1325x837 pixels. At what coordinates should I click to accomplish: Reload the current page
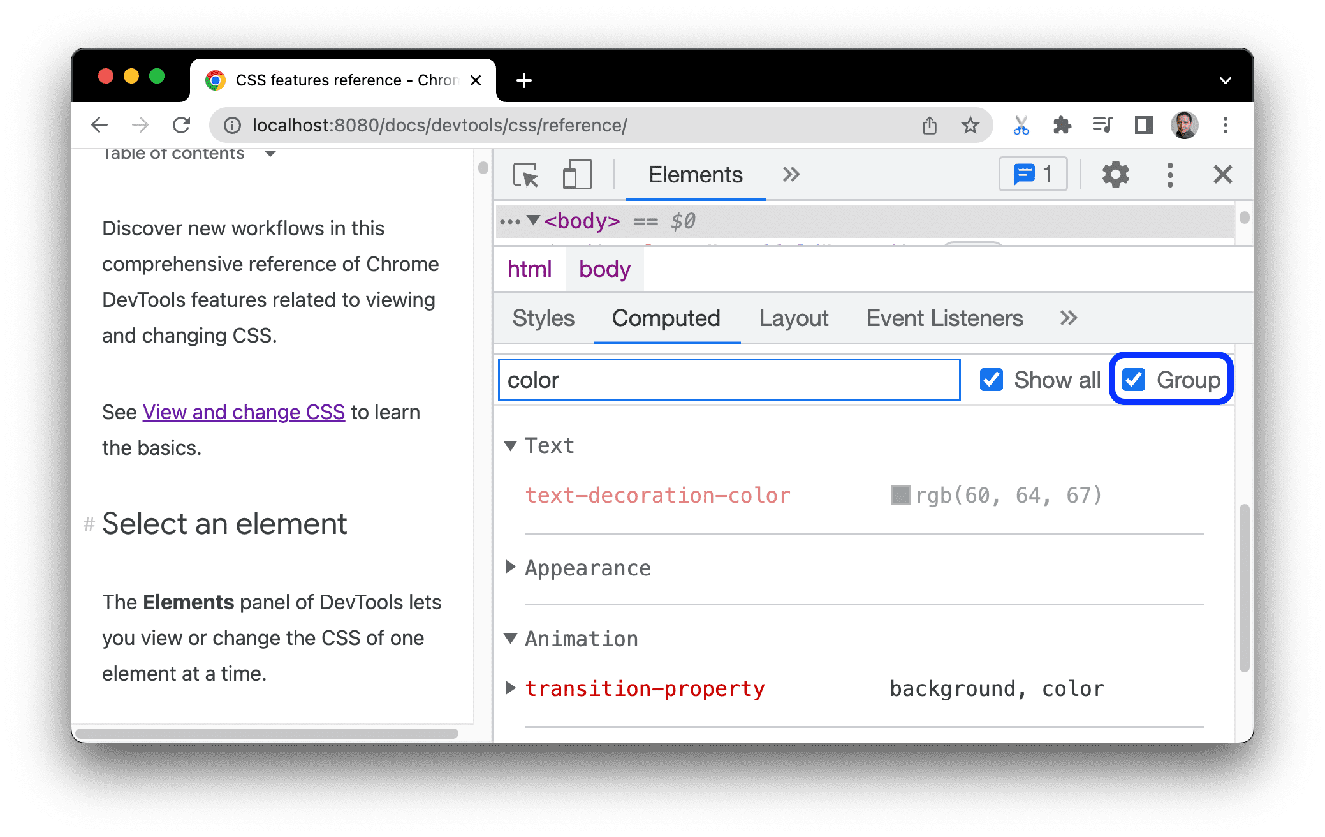pos(182,125)
